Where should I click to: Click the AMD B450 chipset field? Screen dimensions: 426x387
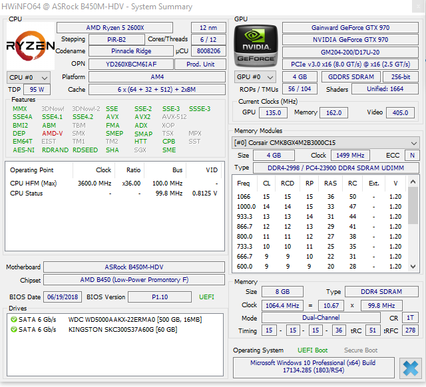tap(134, 280)
